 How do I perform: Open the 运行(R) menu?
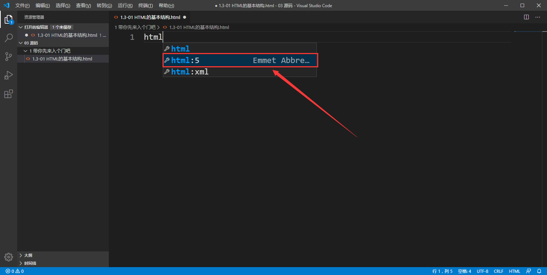coord(125,6)
